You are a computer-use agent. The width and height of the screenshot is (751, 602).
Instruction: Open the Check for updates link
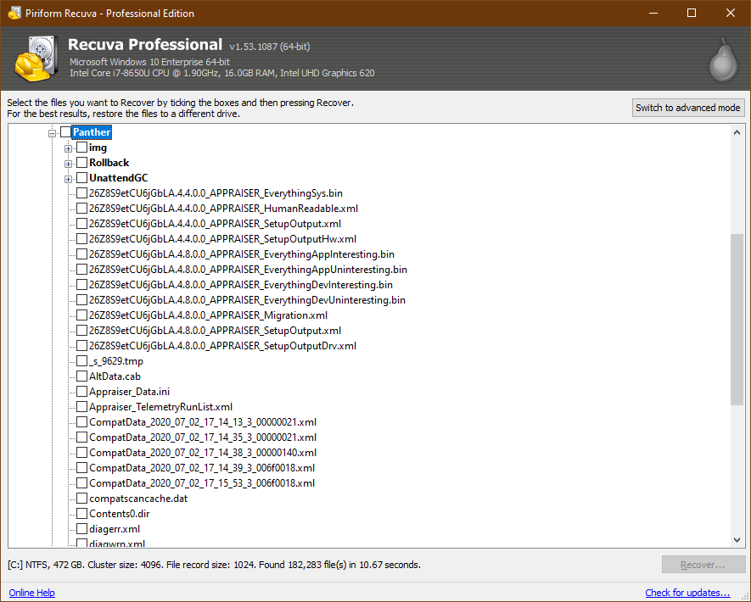coord(687,593)
